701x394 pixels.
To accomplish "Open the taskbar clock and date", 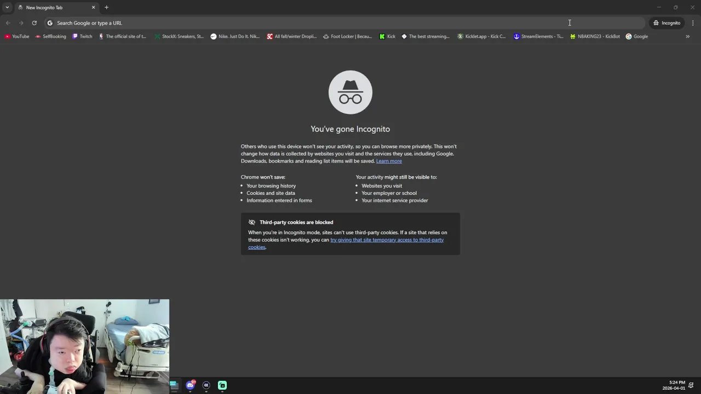I will pos(674,385).
